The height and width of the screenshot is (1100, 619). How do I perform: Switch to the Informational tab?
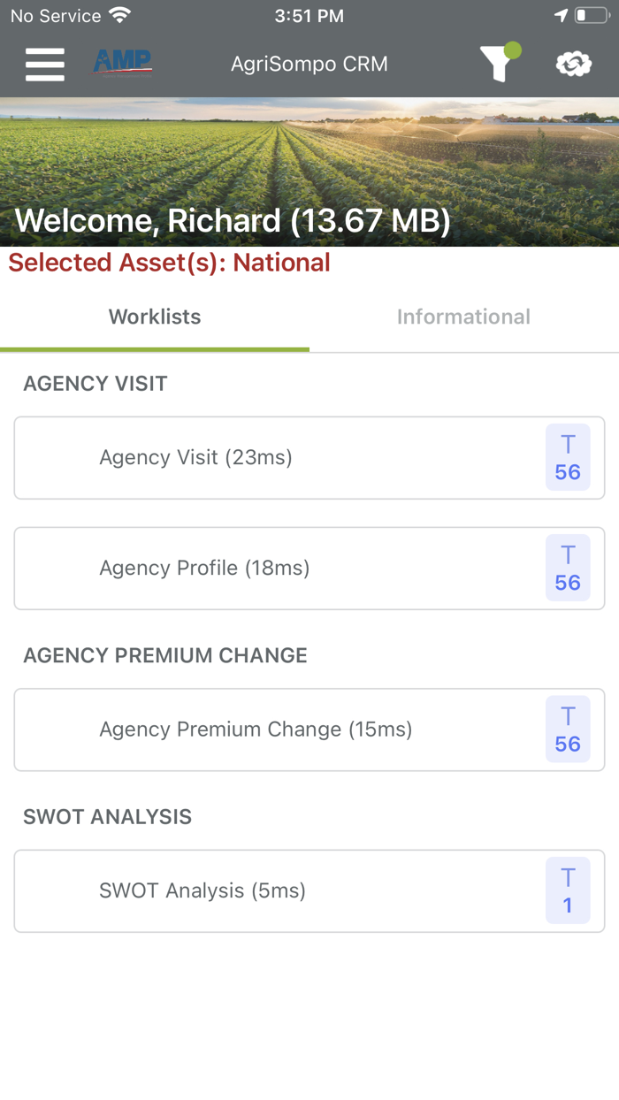pyautogui.click(x=463, y=317)
